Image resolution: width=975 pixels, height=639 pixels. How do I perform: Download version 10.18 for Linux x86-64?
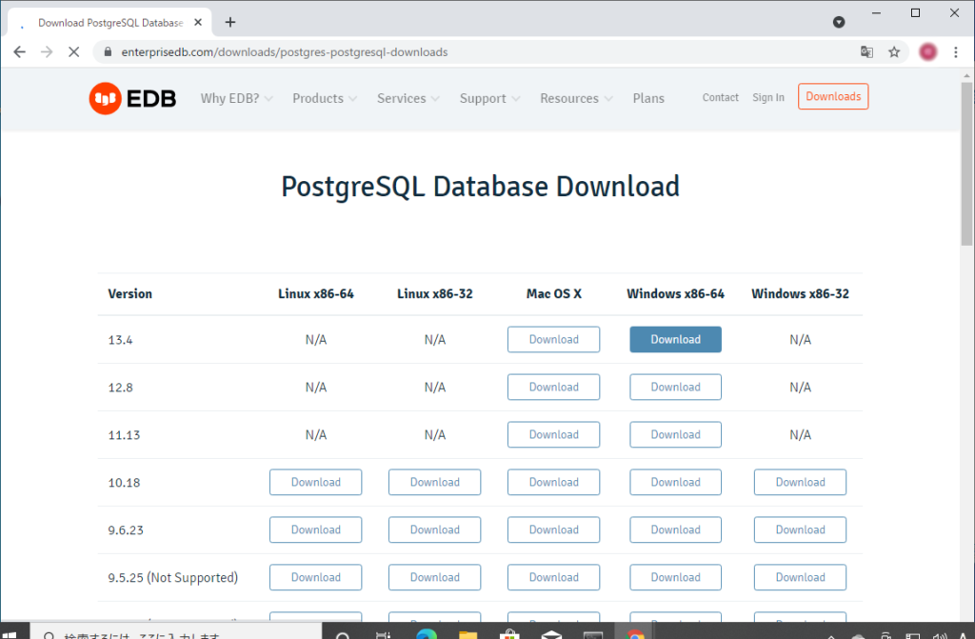tap(315, 482)
